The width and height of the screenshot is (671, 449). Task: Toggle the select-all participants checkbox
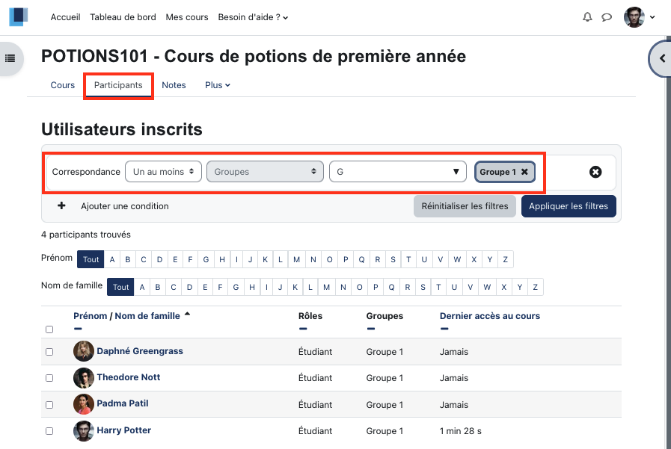49,329
